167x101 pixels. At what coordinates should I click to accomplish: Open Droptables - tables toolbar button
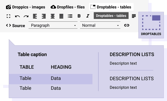click(111, 7)
